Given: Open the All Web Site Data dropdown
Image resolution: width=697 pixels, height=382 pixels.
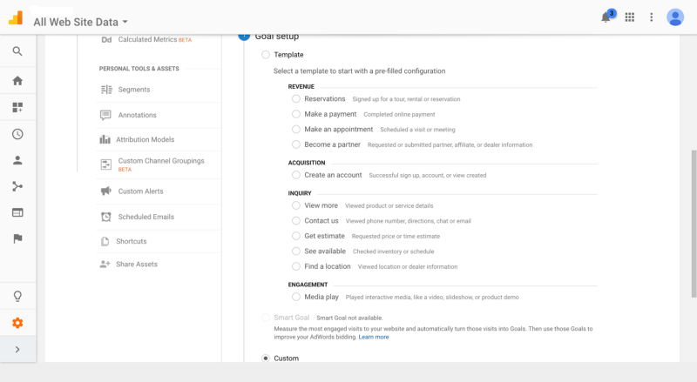Looking at the screenshot, I should pos(80,22).
